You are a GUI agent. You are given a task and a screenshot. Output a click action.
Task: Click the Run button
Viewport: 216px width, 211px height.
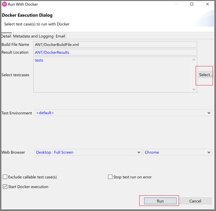160,201
